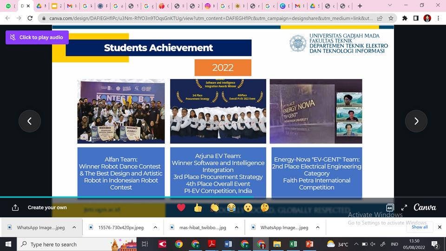Viewport: 446px width, 251px height.
Task: Click the Students Achievement heading
Action: coord(158,48)
